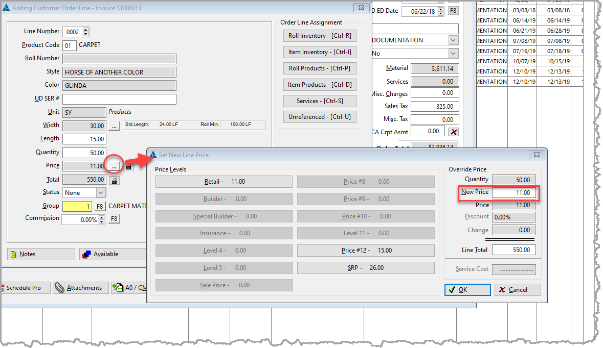Choose Item Products - [Ctrl-D]
Screen dimensions: 603x348
click(x=320, y=85)
